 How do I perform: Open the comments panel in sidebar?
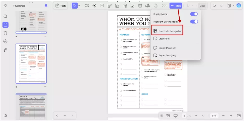click(5, 41)
